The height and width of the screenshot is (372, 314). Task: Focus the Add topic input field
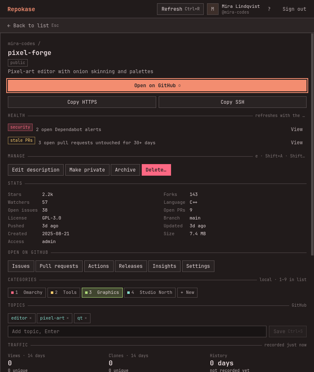(137, 331)
